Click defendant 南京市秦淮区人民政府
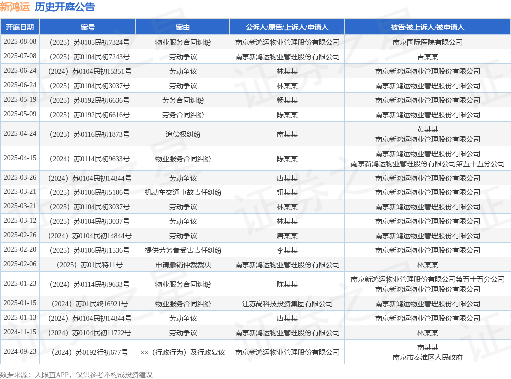The image size is (511, 379). [428, 357]
